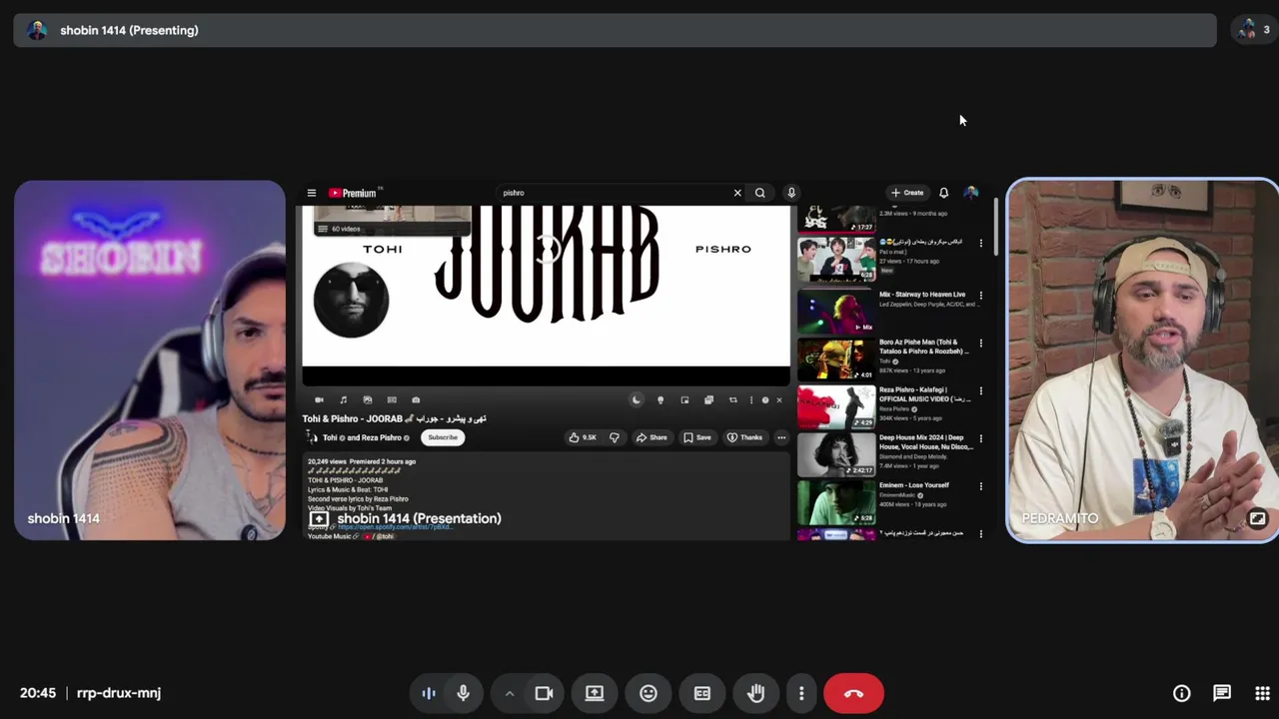
Task: Toggle the Meet camera button
Action: click(x=544, y=693)
